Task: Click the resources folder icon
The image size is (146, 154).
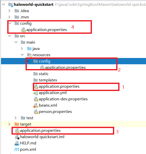Action: tap(29, 55)
